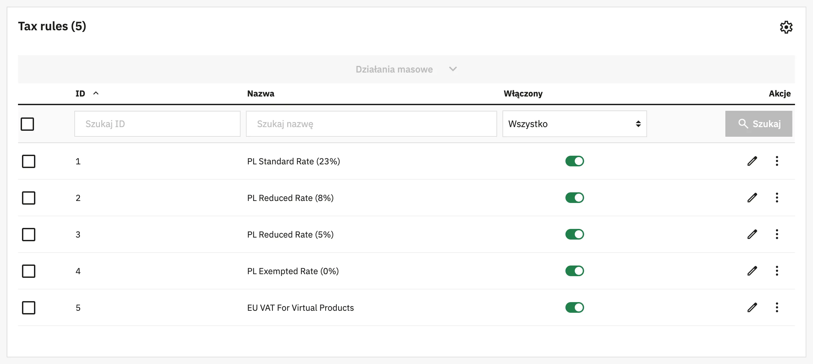Edit PL Reduced Rate (8%) with pencil icon

click(x=752, y=198)
